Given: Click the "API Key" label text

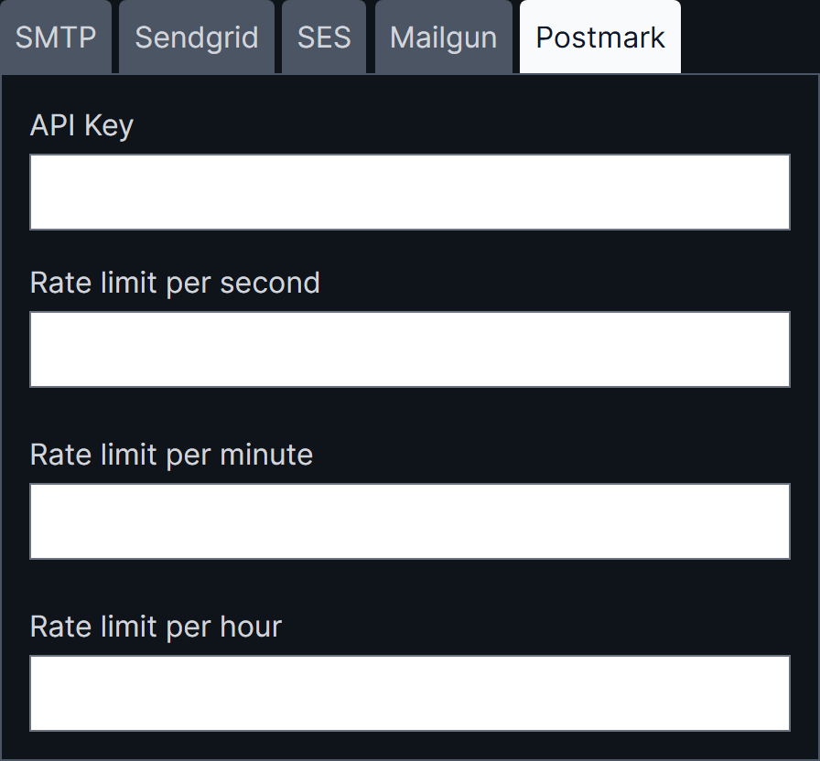Looking at the screenshot, I should point(81,125).
